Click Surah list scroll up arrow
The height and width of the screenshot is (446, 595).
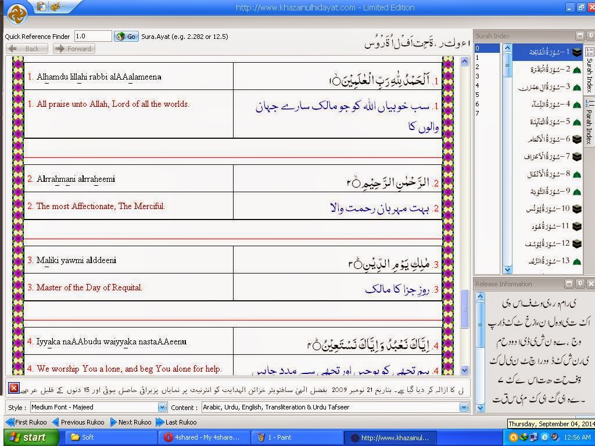point(507,48)
